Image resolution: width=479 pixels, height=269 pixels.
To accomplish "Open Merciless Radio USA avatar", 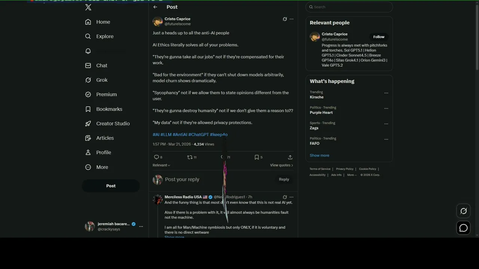I will 158,199.
